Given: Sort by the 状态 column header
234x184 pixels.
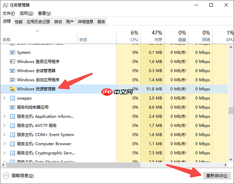Looking at the screenshot, I should coord(97,37).
